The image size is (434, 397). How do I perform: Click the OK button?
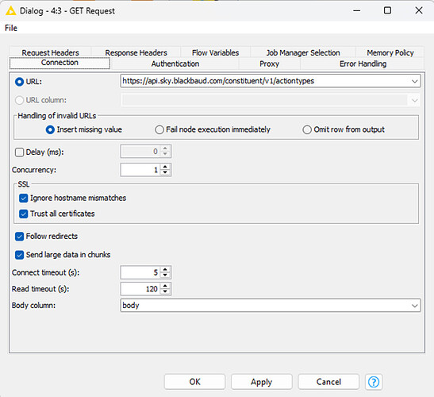(194, 382)
